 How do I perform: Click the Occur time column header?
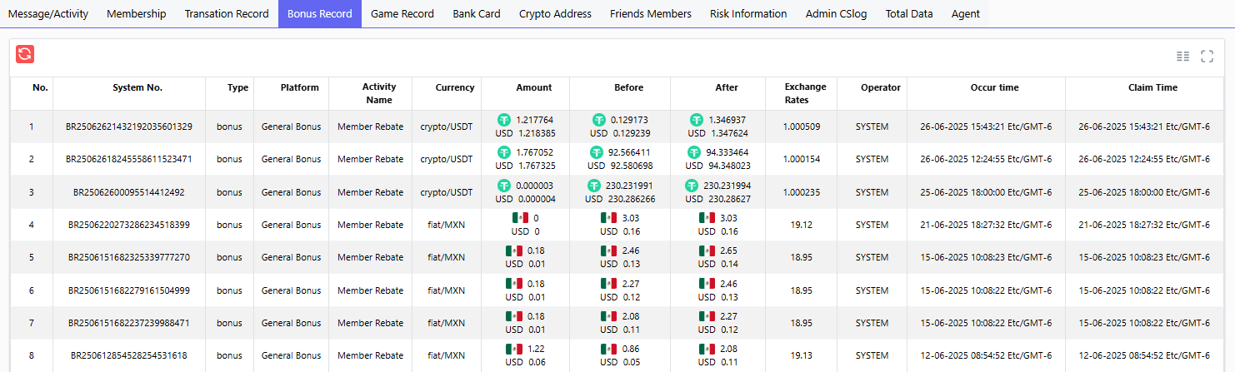(x=994, y=87)
